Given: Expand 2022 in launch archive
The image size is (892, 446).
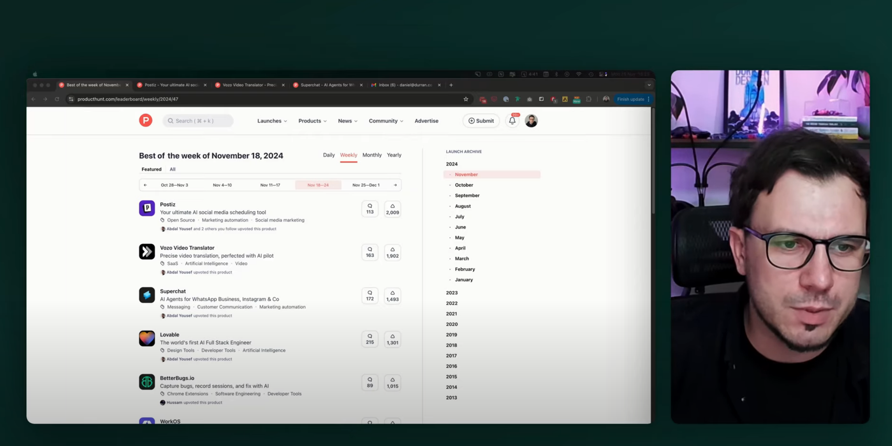Looking at the screenshot, I should click(452, 303).
